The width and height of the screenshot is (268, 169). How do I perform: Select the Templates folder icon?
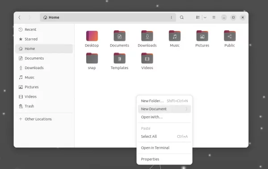tap(119, 58)
